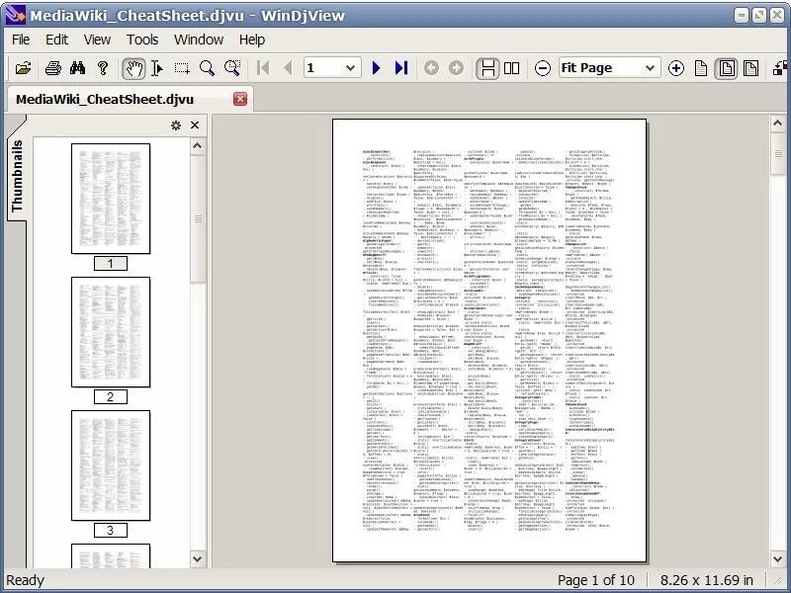This screenshot has width=791, height=593.
Task: Click the document view scrollbar thumb
Action: pyautogui.click(x=778, y=153)
